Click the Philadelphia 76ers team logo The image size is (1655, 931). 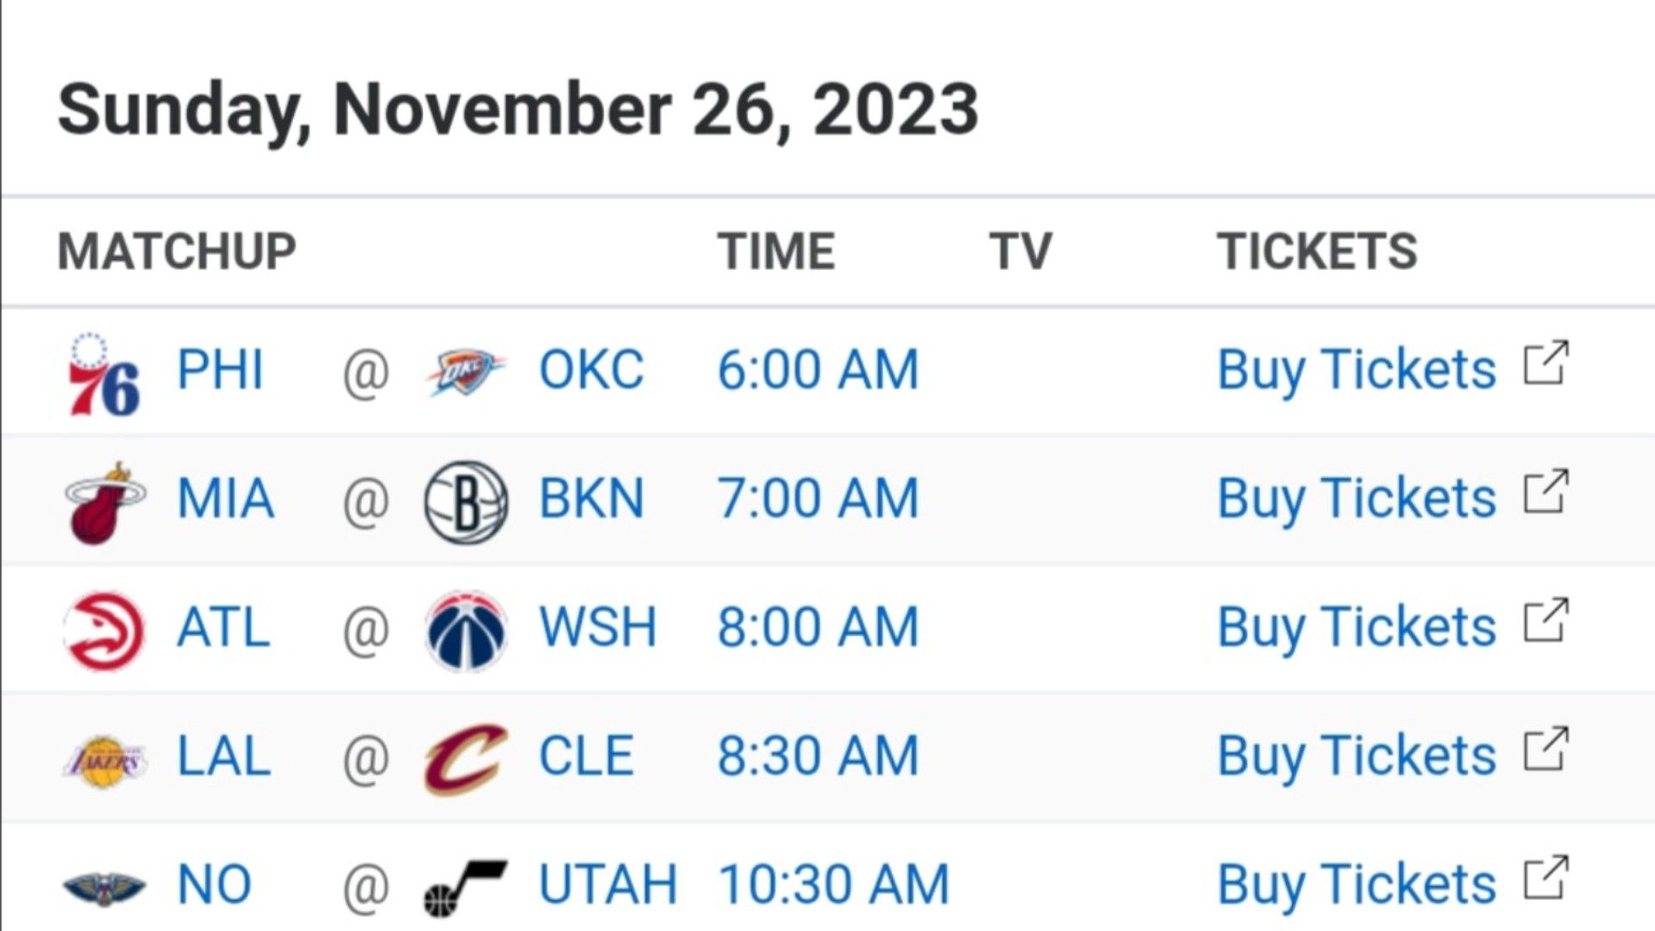click(104, 374)
